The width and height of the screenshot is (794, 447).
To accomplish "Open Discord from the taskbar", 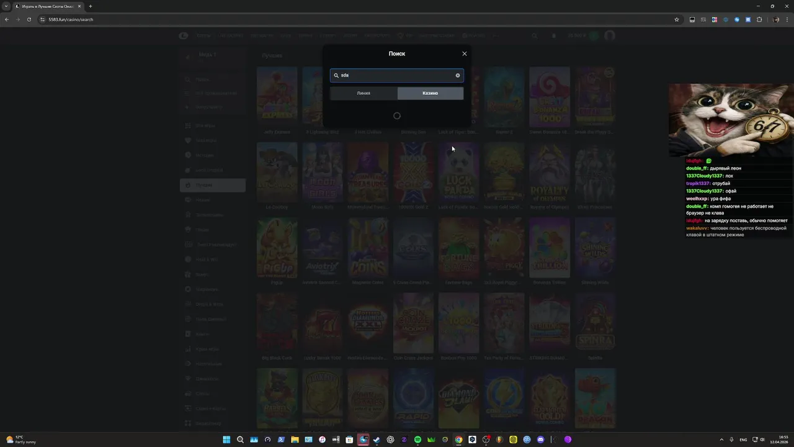I will pyautogui.click(x=540, y=440).
